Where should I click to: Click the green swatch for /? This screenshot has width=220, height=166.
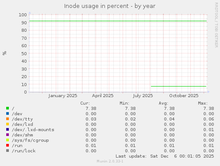tap(8, 108)
